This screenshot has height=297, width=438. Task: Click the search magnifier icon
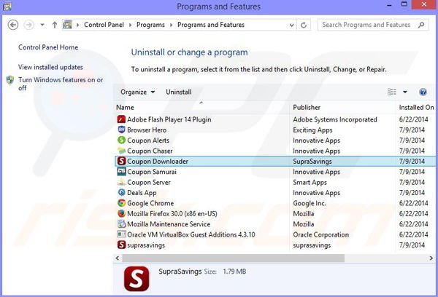click(x=421, y=25)
